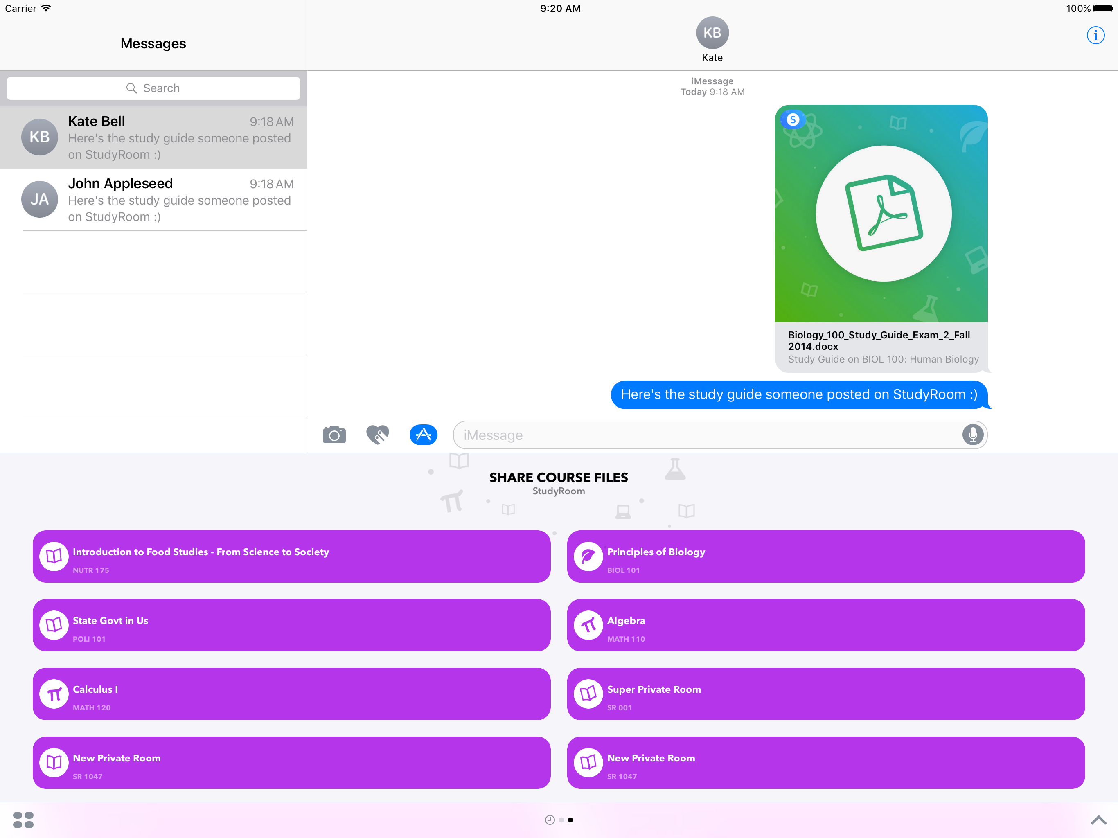This screenshot has width=1118, height=838.
Task: Tap Kate's KB avatar in header
Action: coord(712,34)
